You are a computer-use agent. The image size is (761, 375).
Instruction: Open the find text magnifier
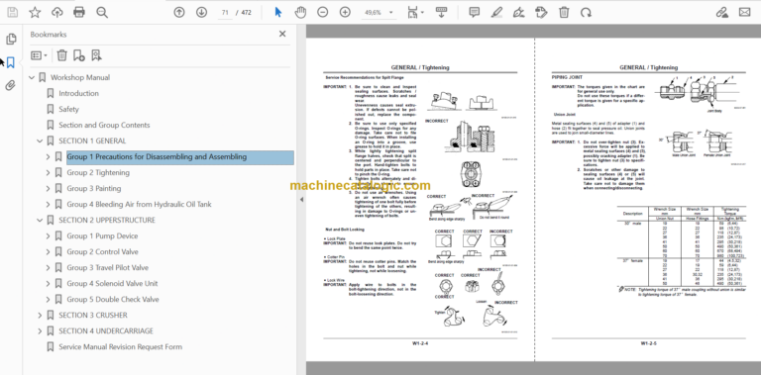pos(102,12)
